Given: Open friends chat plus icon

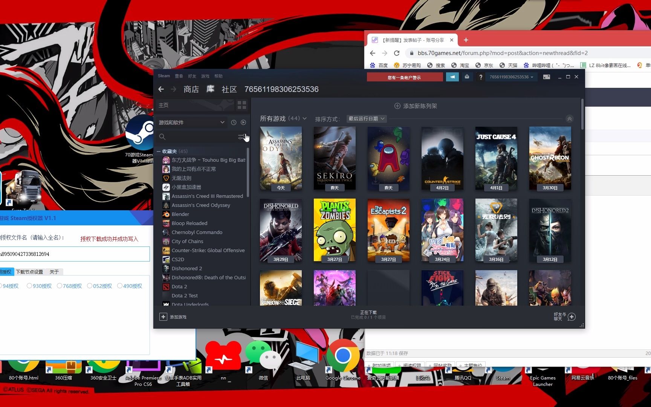Looking at the screenshot, I should tap(572, 317).
